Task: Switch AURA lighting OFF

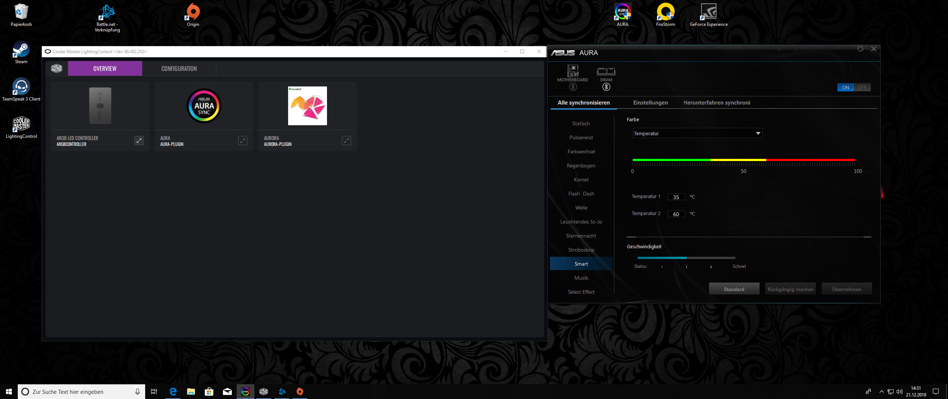Action: (862, 88)
